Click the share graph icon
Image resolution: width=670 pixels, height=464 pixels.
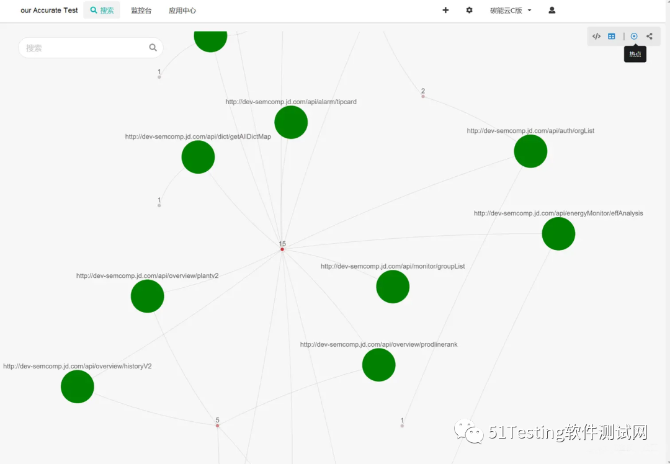click(x=650, y=37)
